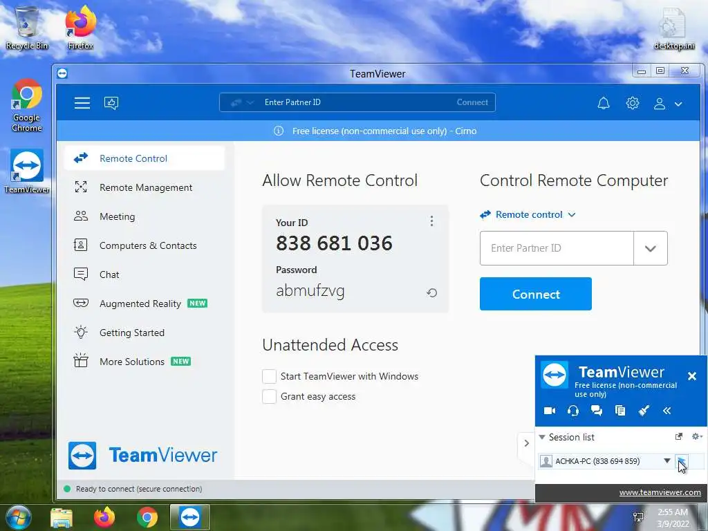The height and width of the screenshot is (531, 708).
Task: Expand the account dropdown chevron
Action: 678,104
